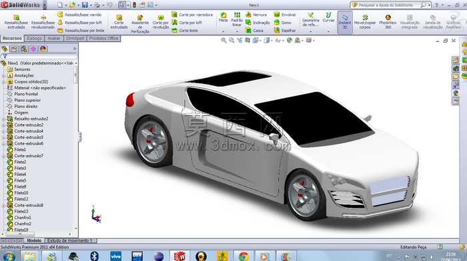
Task: Open the DimXpertManager tab icon
Action: (x=33, y=49)
